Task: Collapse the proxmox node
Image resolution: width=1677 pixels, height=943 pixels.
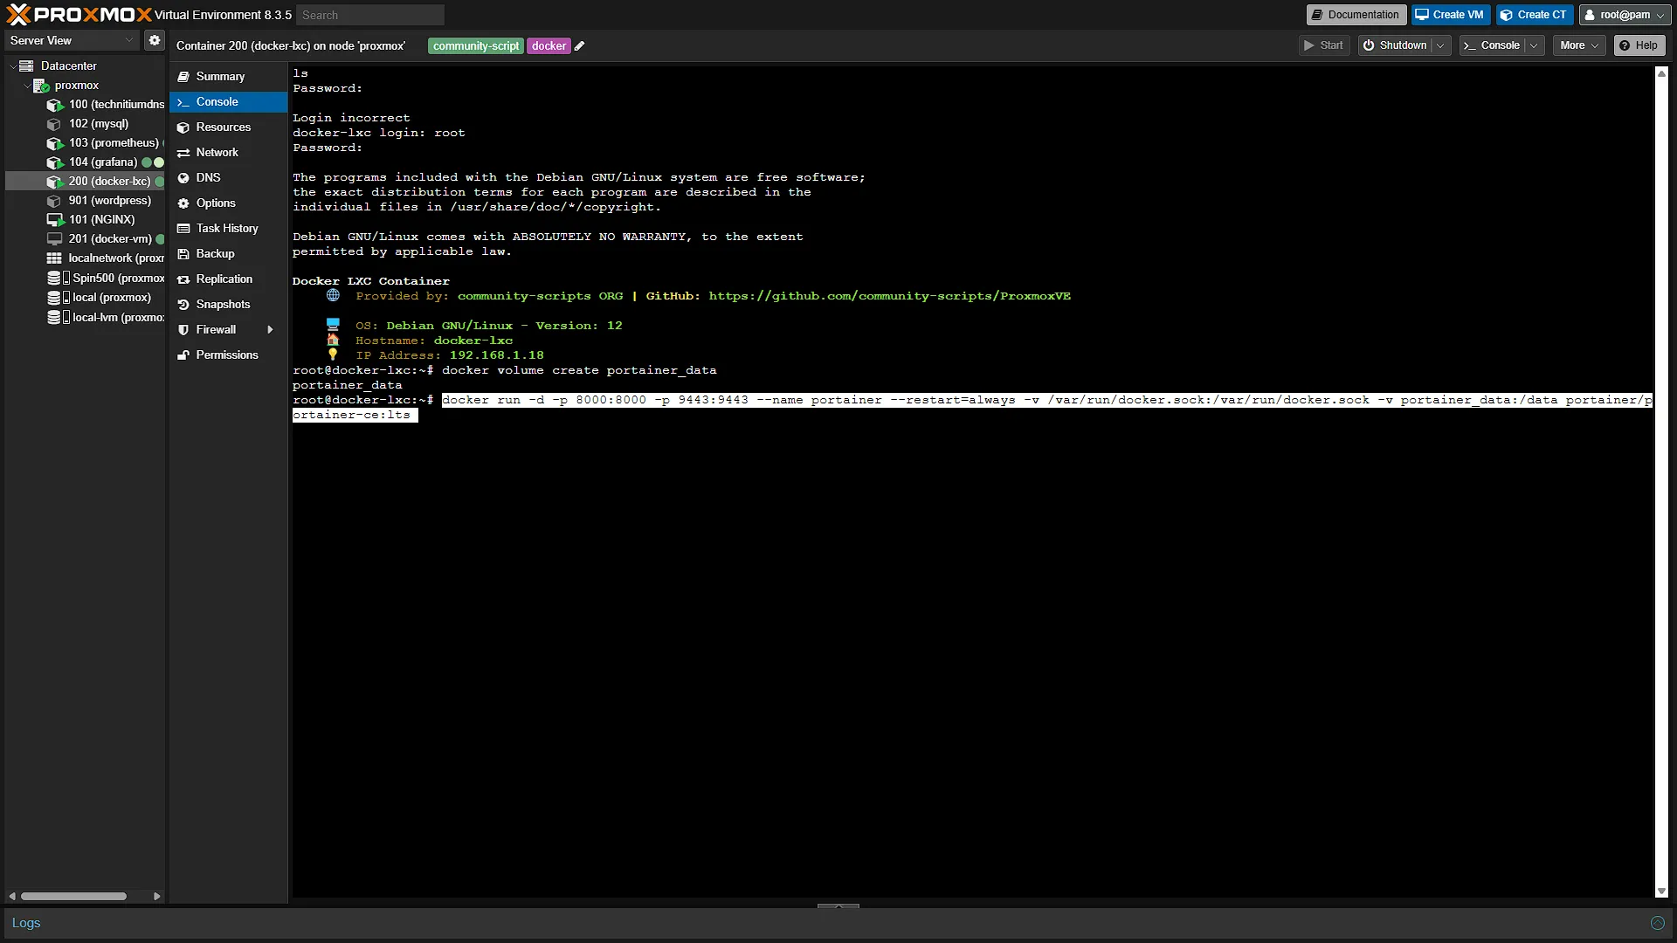Action: (26, 85)
